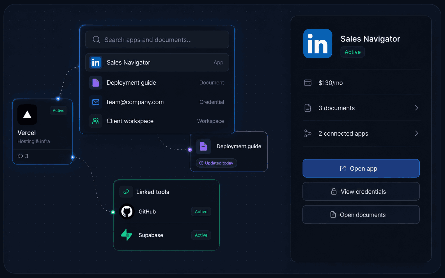Expand the 2 connected apps chevron

[x=417, y=133]
